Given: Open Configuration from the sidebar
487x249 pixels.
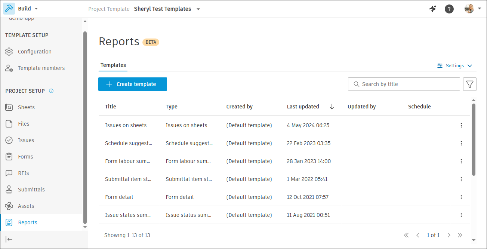Looking at the screenshot, I should [34, 52].
